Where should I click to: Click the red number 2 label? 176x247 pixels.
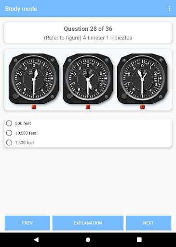[x=88, y=107]
